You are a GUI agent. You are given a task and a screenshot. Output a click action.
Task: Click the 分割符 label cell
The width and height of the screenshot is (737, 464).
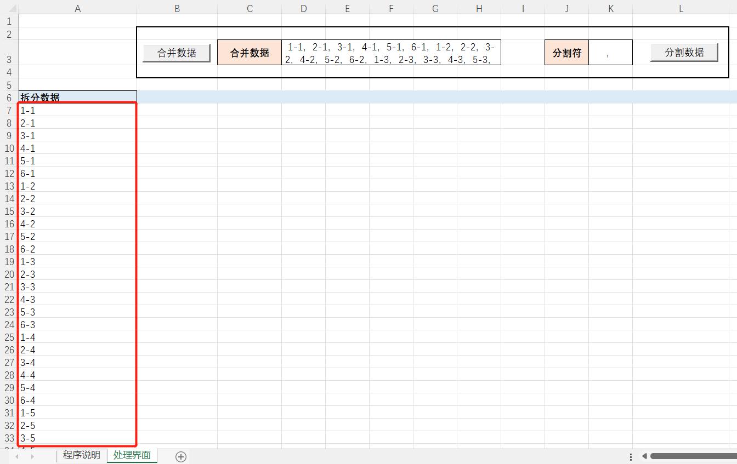click(x=566, y=52)
